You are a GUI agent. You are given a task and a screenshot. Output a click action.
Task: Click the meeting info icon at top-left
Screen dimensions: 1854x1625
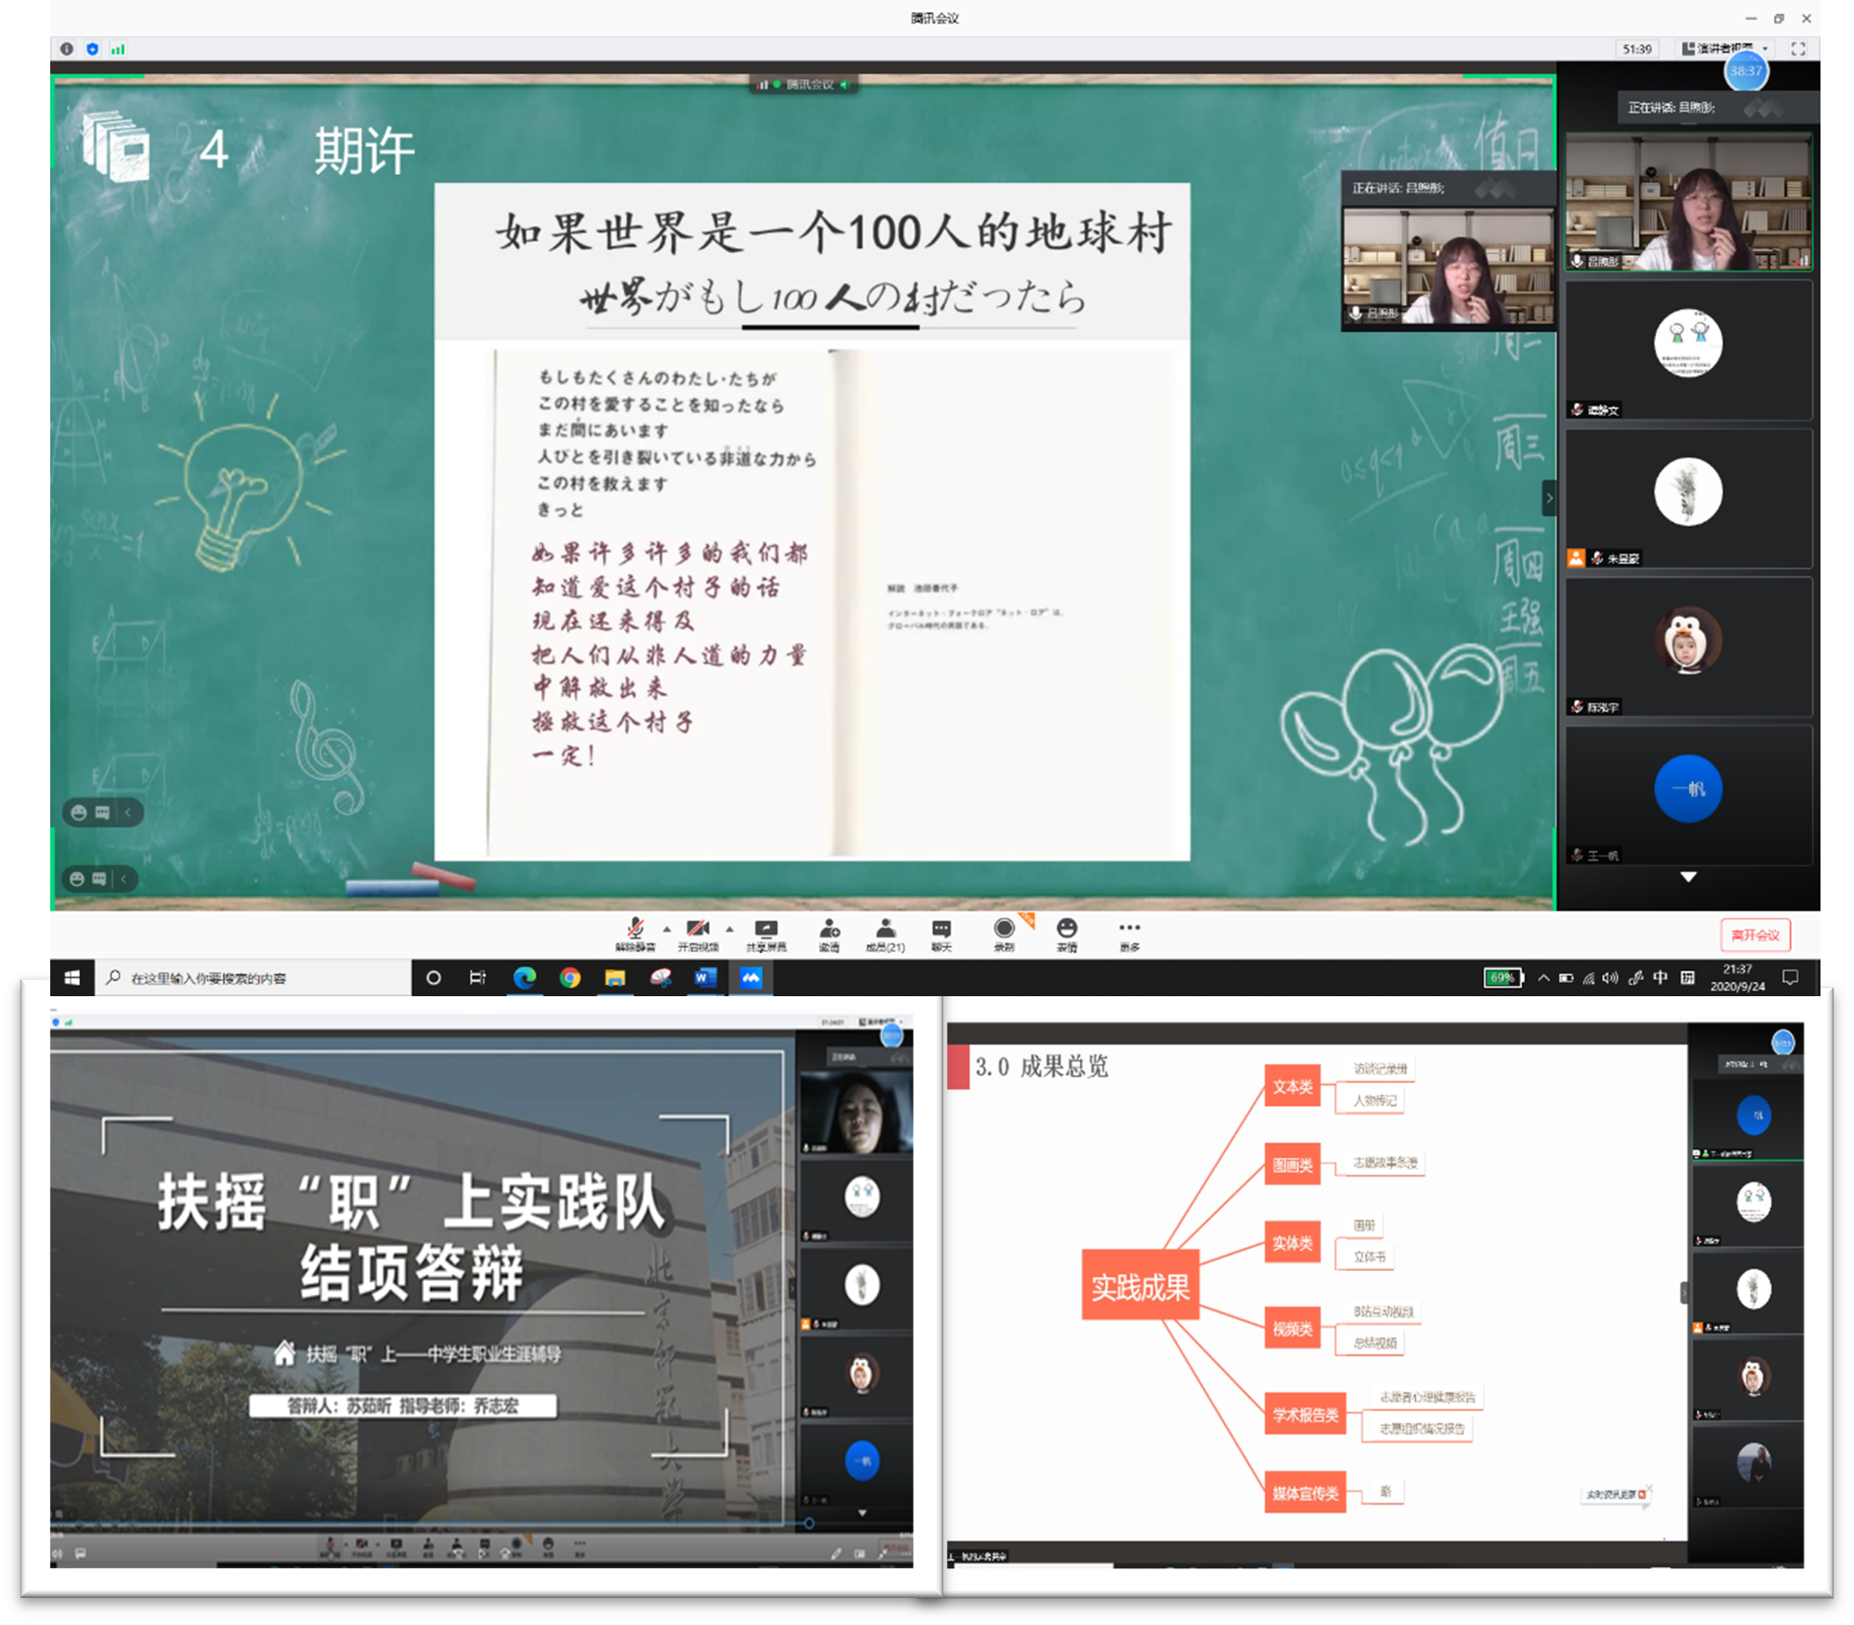coord(67,48)
